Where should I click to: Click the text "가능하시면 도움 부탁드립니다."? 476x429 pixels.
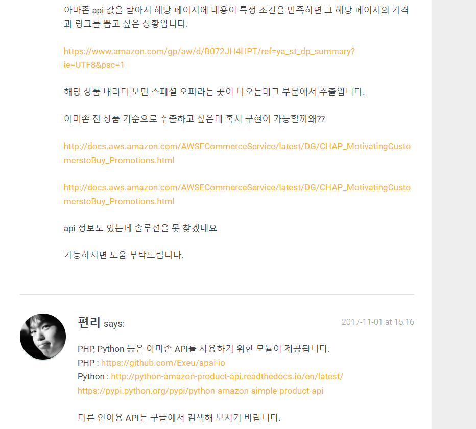click(124, 255)
